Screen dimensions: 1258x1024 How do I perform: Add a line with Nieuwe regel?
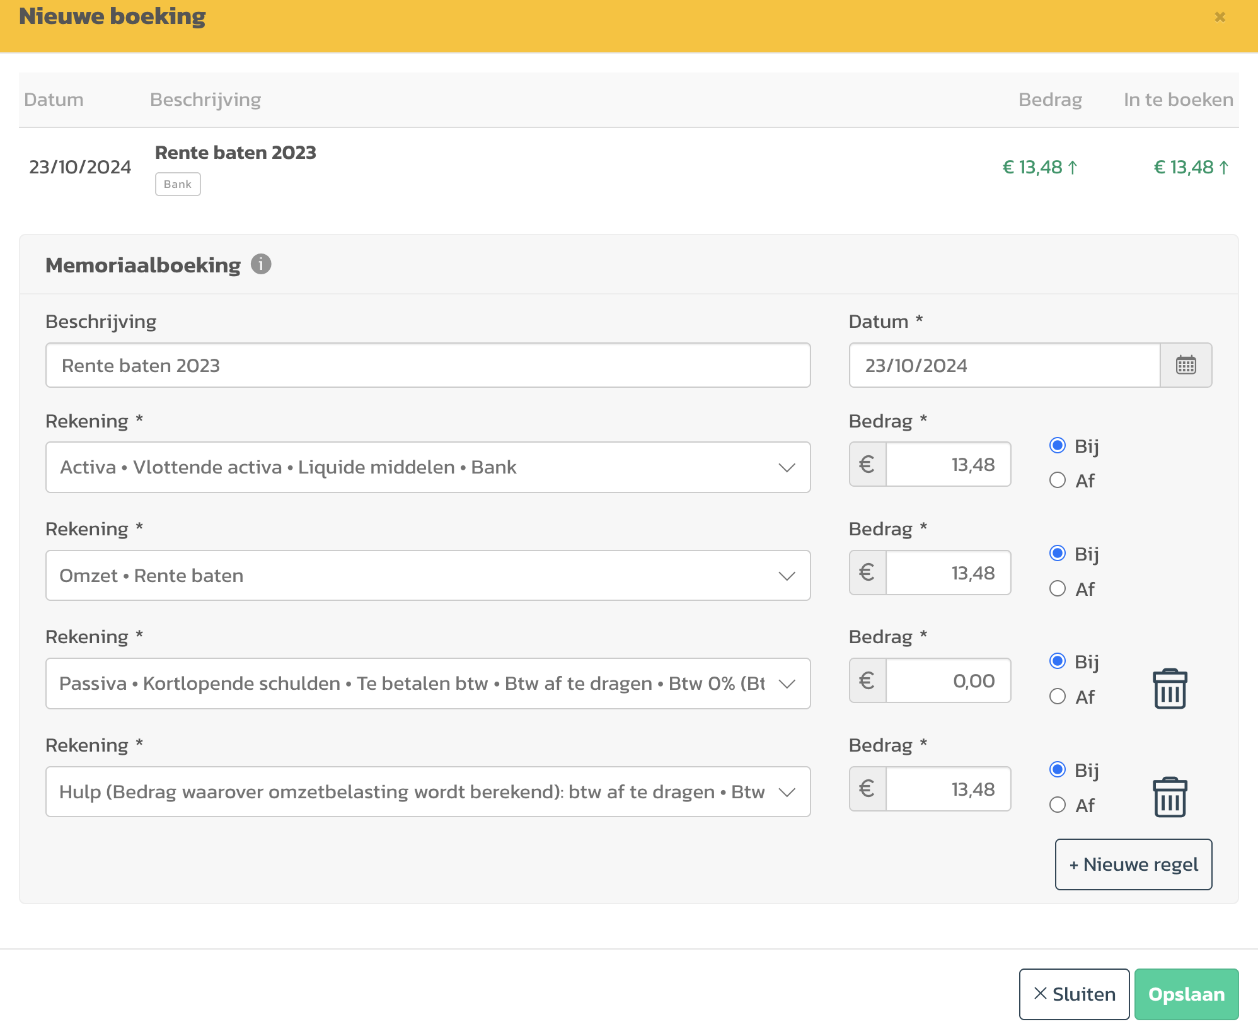[x=1133, y=864]
